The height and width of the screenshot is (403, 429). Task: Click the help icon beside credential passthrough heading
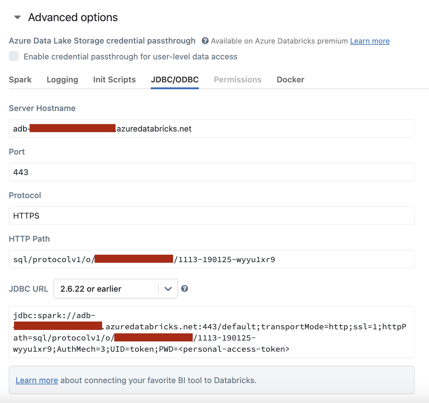[x=205, y=41]
